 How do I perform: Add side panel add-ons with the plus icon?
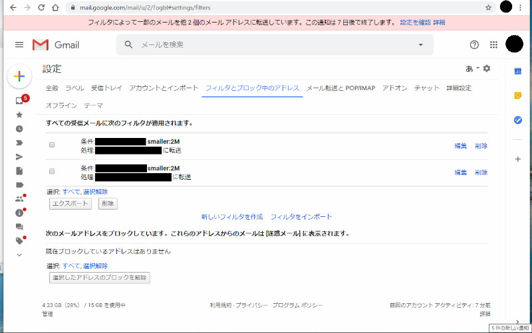(518, 159)
